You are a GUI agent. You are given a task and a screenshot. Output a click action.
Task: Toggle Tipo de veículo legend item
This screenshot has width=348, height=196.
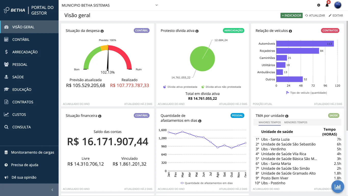pyautogui.click(x=306, y=93)
